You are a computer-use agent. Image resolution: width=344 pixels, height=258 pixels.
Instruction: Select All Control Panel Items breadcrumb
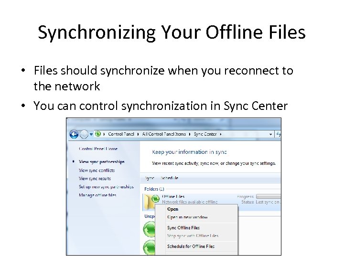point(164,134)
